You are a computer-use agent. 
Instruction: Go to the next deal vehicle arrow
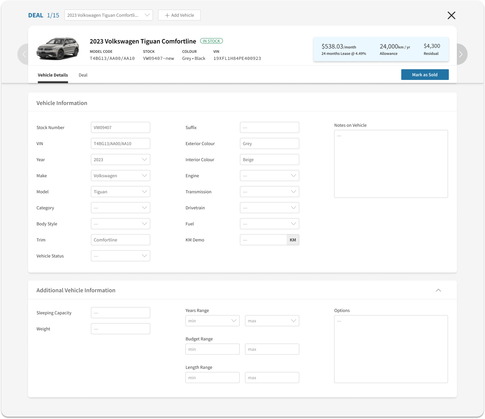[x=461, y=54]
